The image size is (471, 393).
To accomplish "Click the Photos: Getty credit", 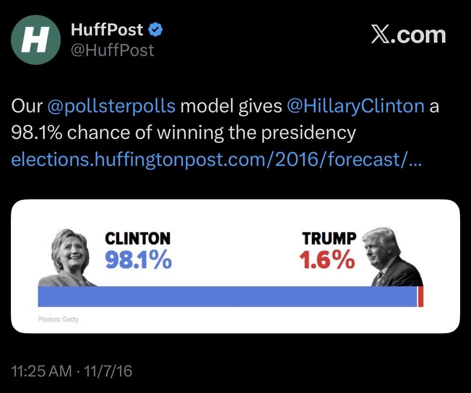I will [58, 319].
